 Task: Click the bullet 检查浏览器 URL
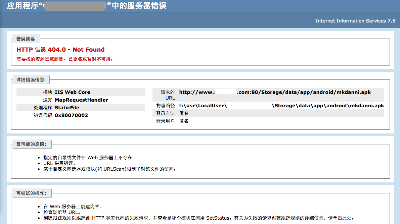[x=62, y=212]
